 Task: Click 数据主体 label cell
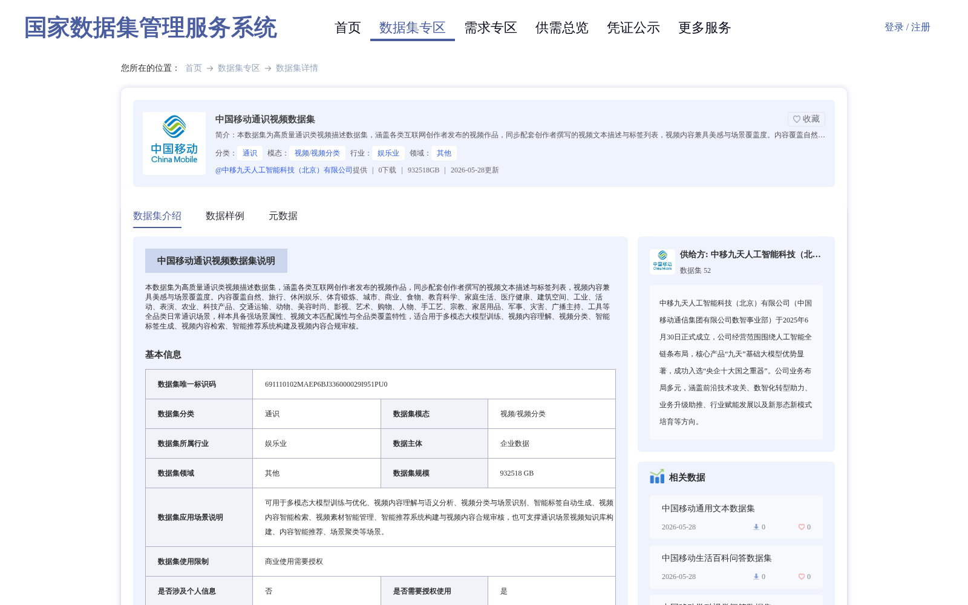[x=434, y=443]
